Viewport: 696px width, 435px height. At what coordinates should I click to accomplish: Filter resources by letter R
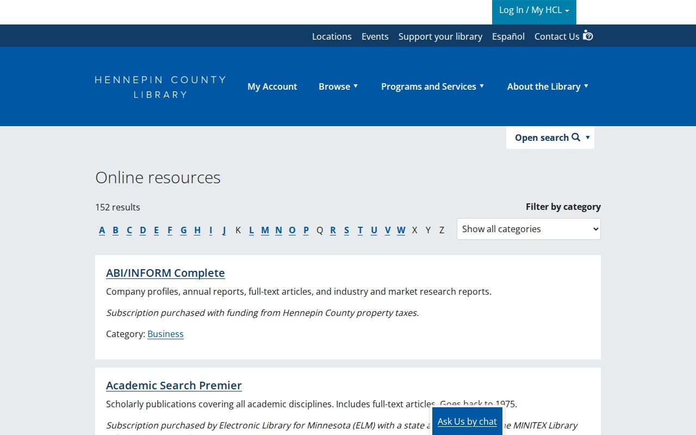[333, 230]
